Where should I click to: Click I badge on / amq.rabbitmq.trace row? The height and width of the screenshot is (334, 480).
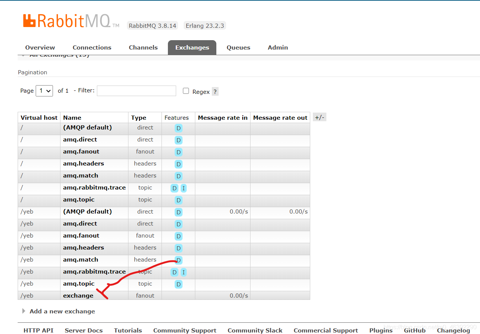pos(183,188)
